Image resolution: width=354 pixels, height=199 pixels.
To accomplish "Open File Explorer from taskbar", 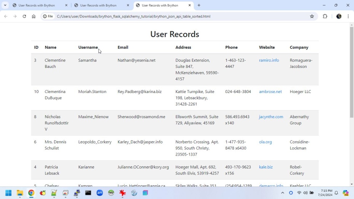I will (x=20, y=193).
